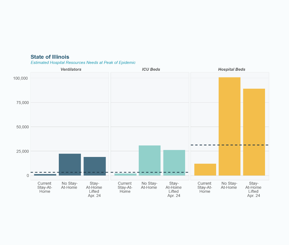Select the ICU Beds panel header
The image size is (289, 245).
pos(151,69)
